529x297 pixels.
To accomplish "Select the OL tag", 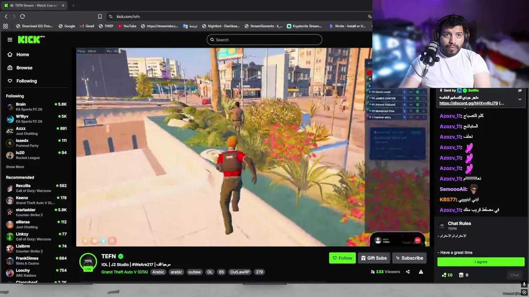I will (x=210, y=272).
